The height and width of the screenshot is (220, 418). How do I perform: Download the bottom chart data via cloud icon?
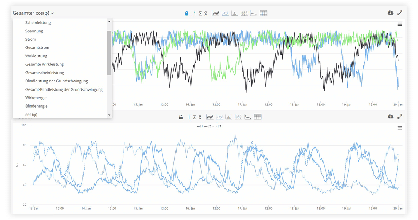390,117
